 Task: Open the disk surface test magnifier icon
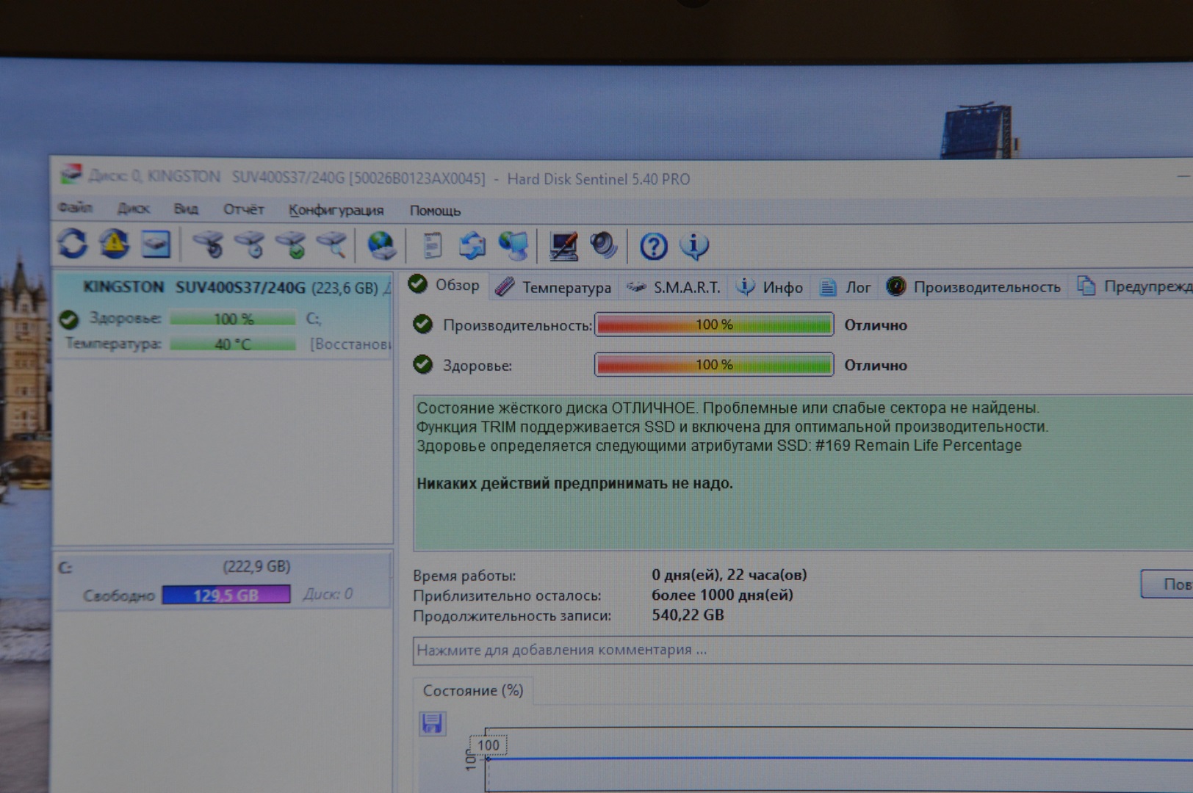(x=333, y=245)
